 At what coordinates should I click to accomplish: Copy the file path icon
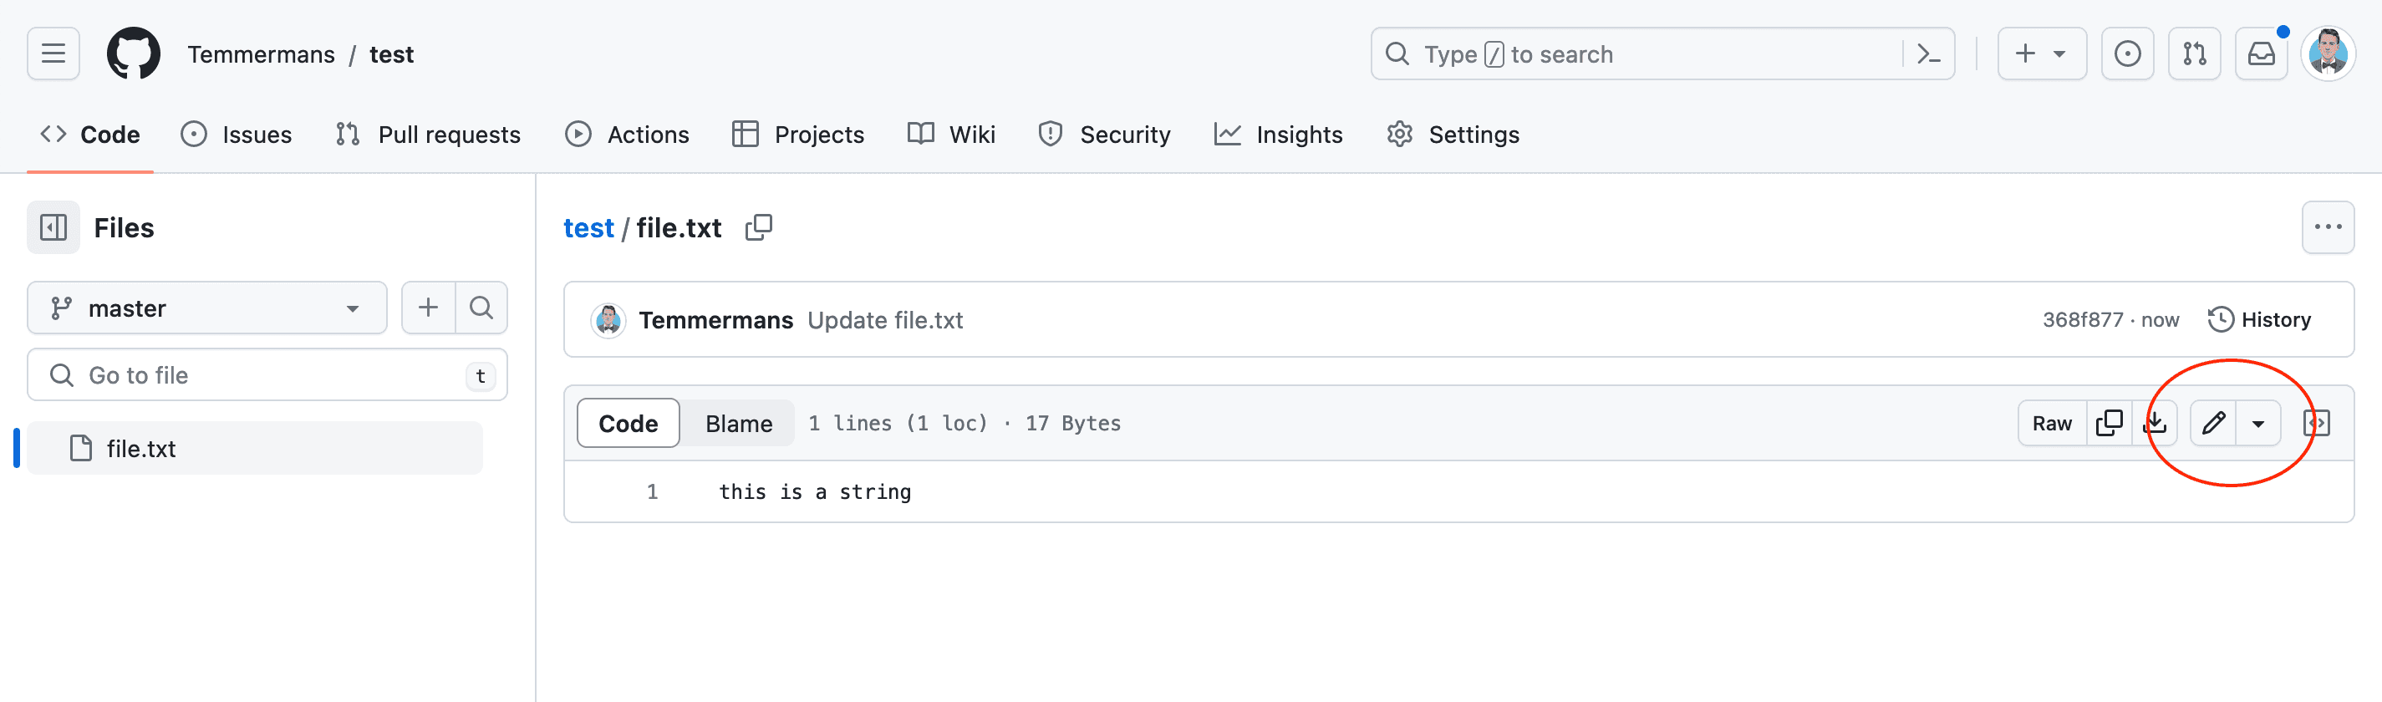tap(758, 227)
